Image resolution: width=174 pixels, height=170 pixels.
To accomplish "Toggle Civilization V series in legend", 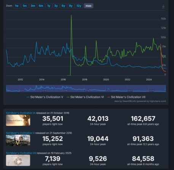I will (x=45, y=97).
